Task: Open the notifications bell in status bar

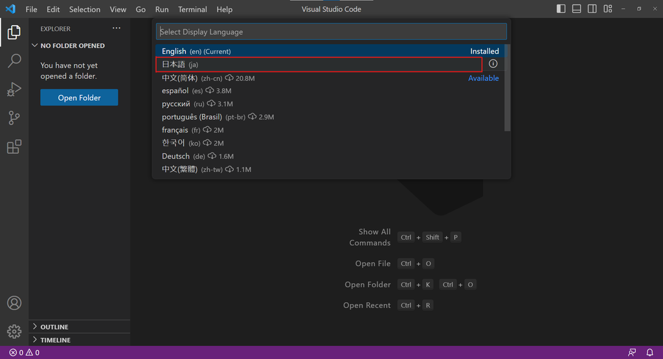Action: tap(649, 353)
